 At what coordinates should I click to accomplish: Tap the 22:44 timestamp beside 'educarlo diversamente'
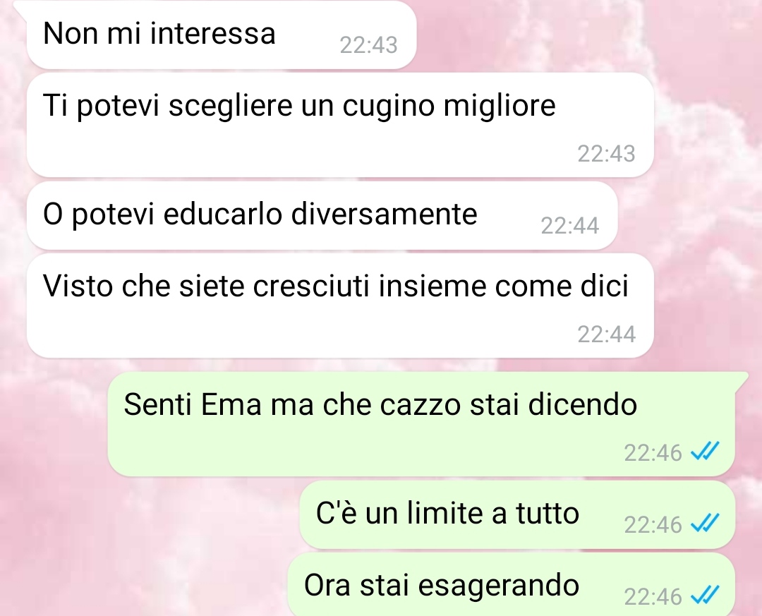click(569, 226)
